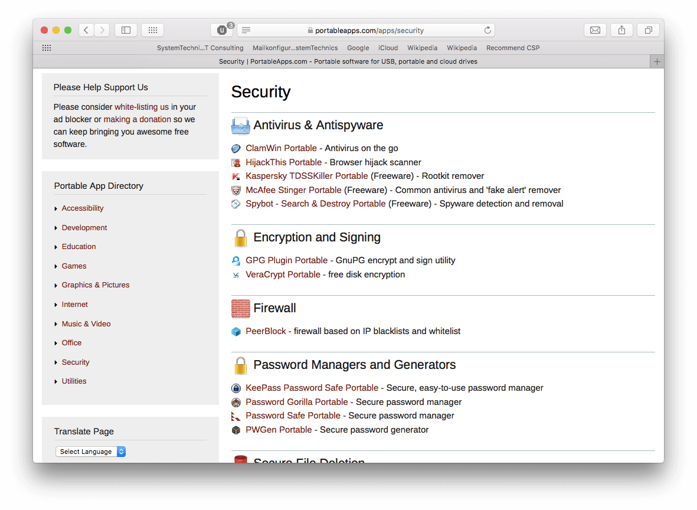Open the Google bookmark in favorites bar
This screenshot has width=697, height=510.
pyautogui.click(x=358, y=48)
